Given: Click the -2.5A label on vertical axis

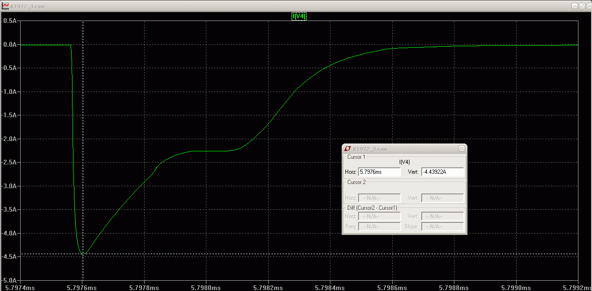Looking at the screenshot, I should point(10,163).
